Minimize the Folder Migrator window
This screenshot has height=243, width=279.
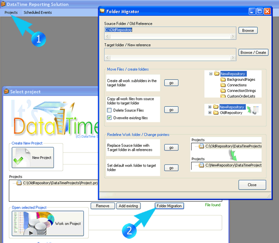tap(252, 12)
